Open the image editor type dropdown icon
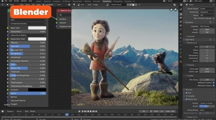Viewport: 216px width, 120px height. tap(74, 5)
